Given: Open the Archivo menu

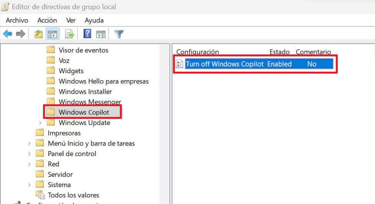Looking at the screenshot, I should [17, 20].
